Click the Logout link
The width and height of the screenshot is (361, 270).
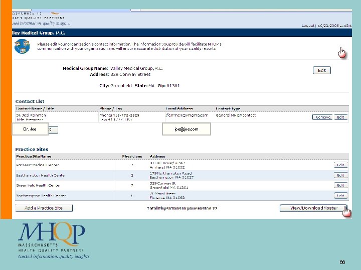308,25
